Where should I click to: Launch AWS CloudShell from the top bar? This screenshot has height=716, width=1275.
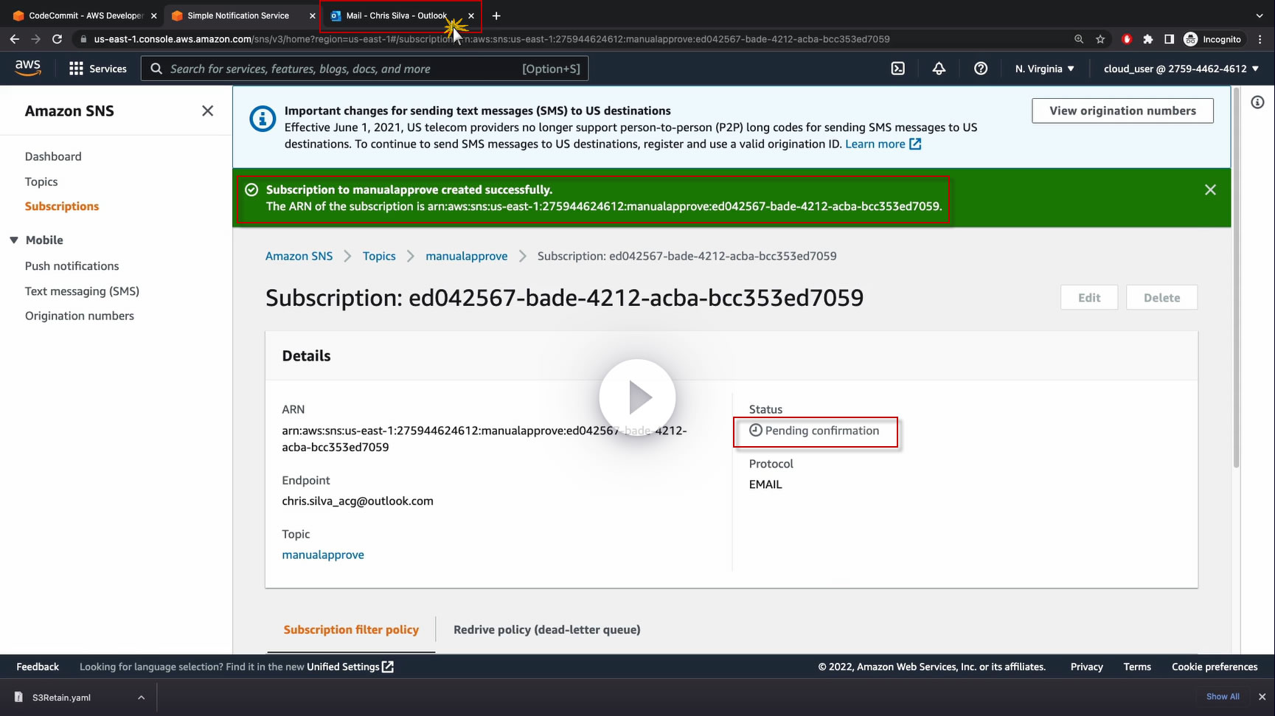coord(897,69)
